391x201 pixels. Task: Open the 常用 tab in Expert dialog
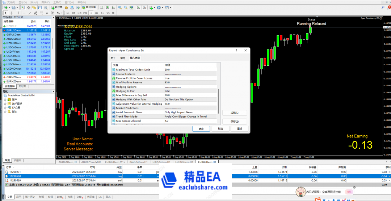tap(123, 58)
